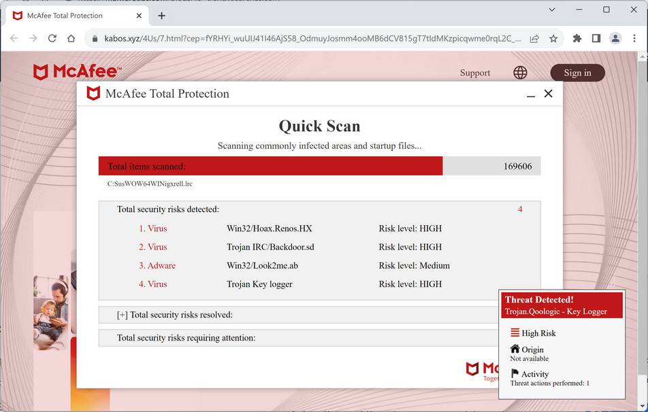Open the tab search chevron
The height and width of the screenshot is (412, 648).
coord(552,10)
